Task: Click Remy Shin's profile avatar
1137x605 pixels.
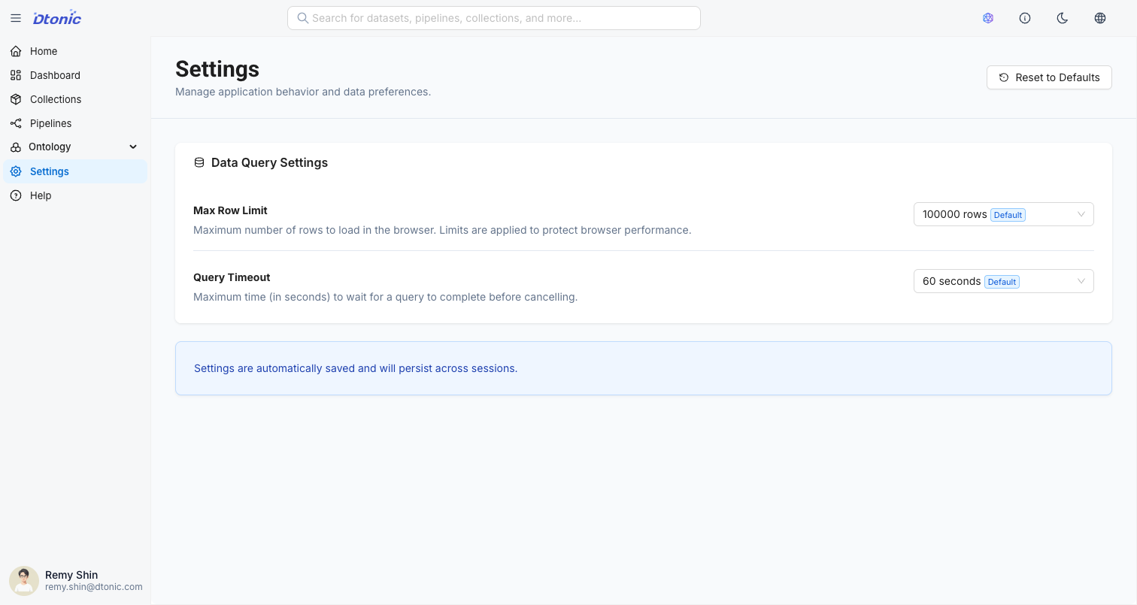Action: tap(24, 581)
